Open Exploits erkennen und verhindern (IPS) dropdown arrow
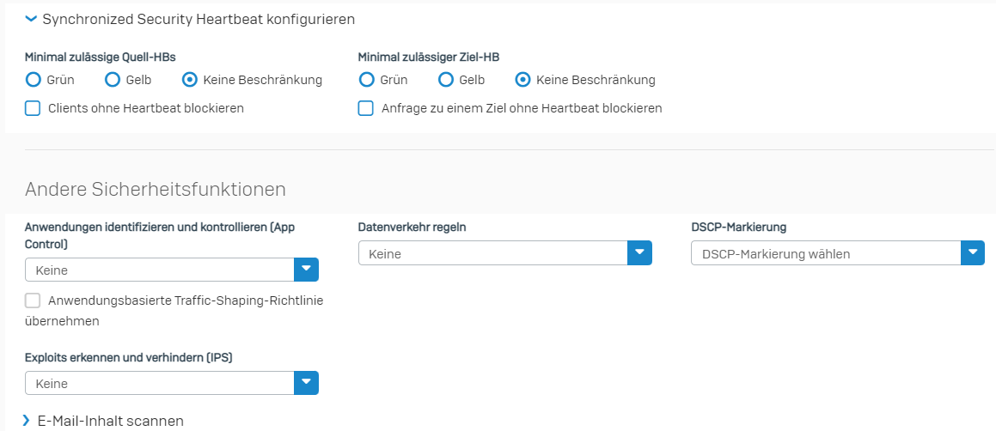 (306, 383)
